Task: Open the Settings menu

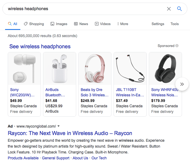Action: pyautogui.click(x=158, y=24)
